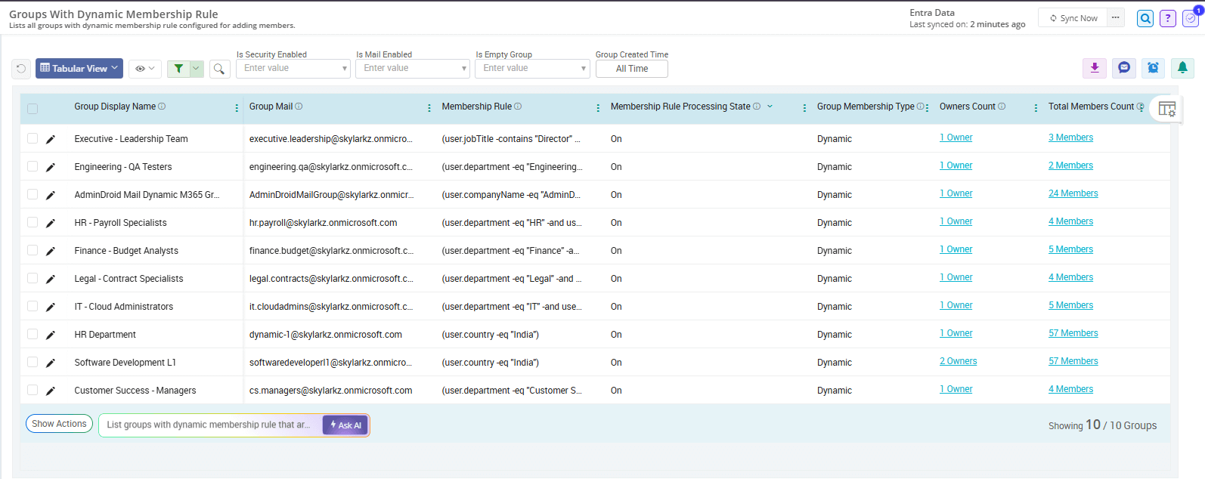Screen dimensions: 1205x479
Task: Open the purple help question icon
Action: [1168, 18]
